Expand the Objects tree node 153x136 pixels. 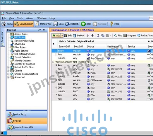[8, 71]
